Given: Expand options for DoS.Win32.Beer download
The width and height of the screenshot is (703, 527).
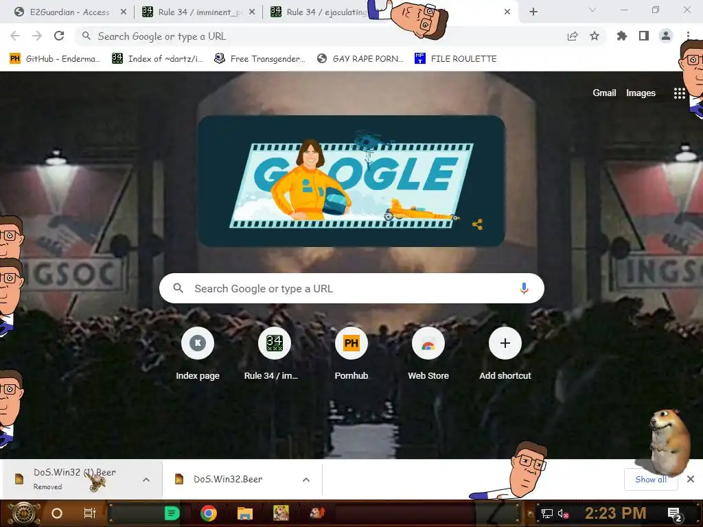Looking at the screenshot, I should (306, 480).
